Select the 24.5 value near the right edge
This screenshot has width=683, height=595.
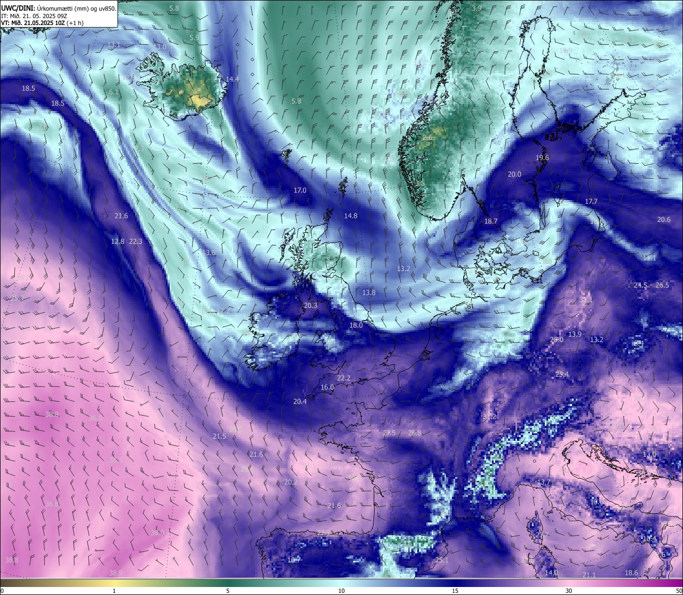tap(640, 285)
